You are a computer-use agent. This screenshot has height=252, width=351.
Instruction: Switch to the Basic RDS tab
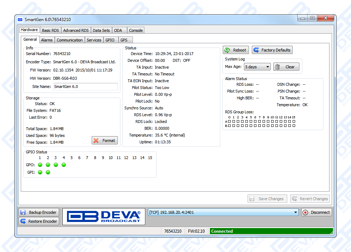[x=50, y=30]
